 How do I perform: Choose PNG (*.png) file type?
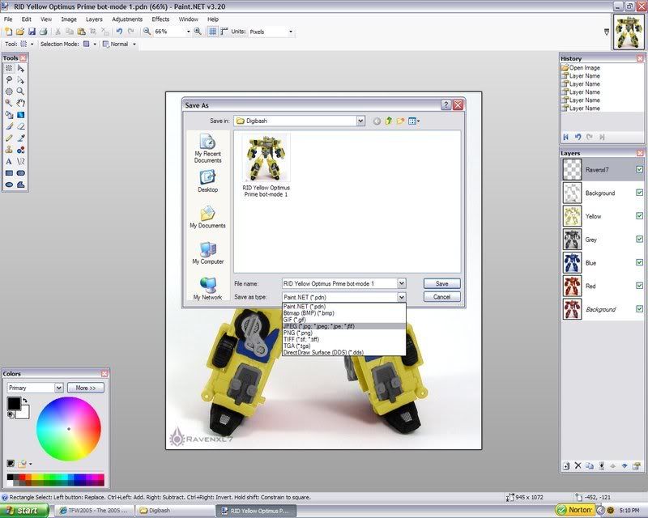click(x=343, y=333)
